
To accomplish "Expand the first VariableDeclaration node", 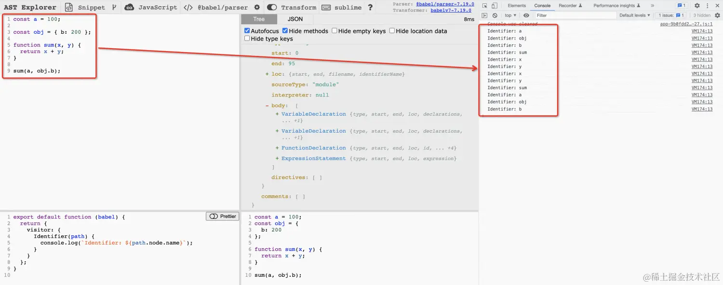I will [x=277, y=114].
